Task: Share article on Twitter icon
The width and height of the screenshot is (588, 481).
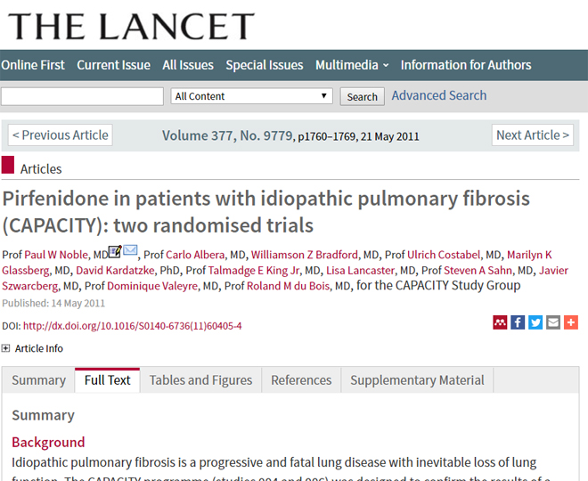Action: click(535, 322)
